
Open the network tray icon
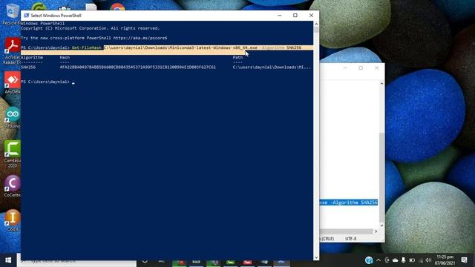point(421,260)
